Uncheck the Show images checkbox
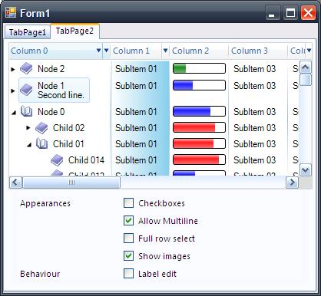 point(128,256)
